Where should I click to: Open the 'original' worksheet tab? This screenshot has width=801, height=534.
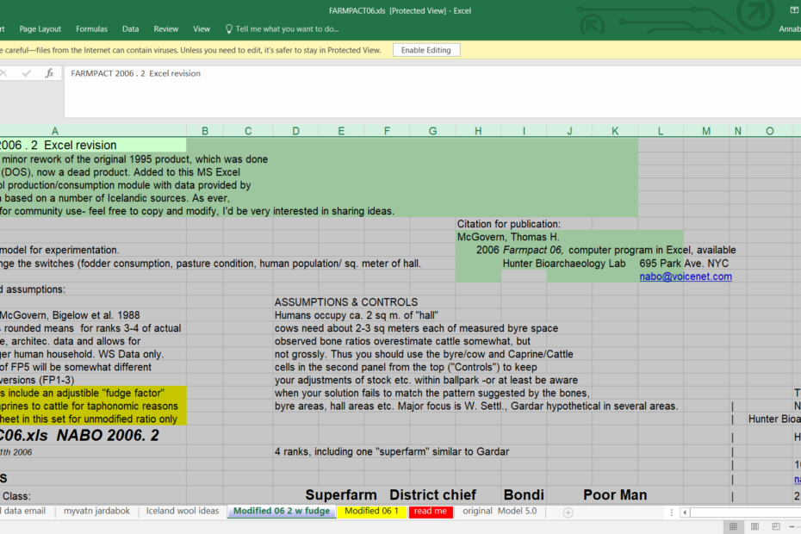tap(476, 511)
